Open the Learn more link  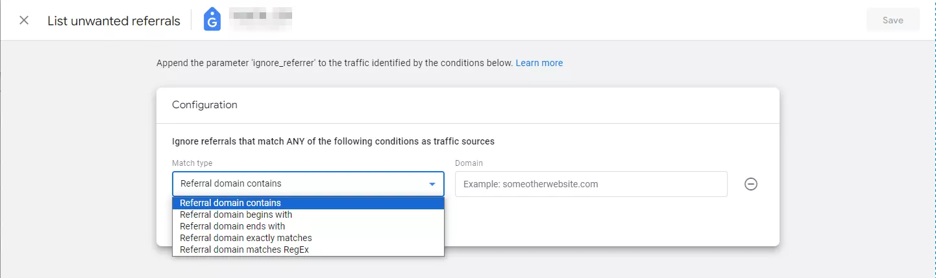539,63
